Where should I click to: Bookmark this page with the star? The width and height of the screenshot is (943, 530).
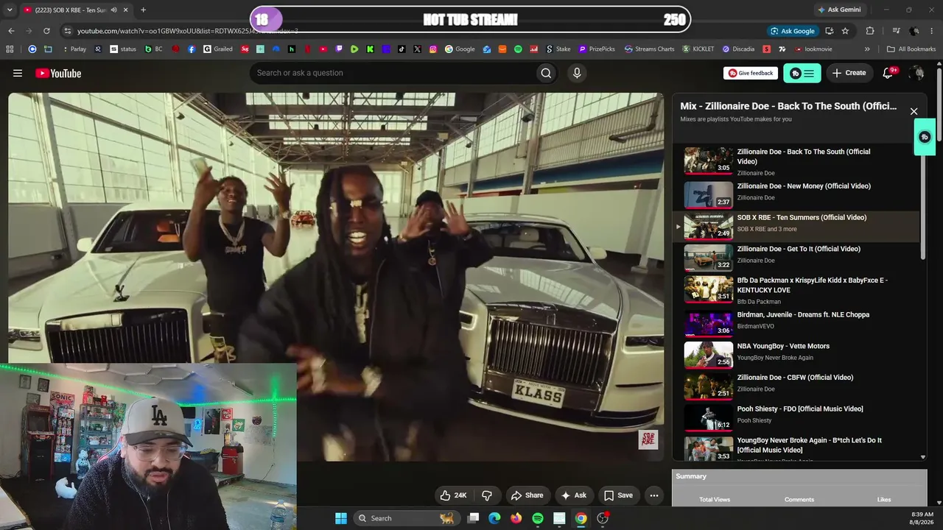(845, 31)
